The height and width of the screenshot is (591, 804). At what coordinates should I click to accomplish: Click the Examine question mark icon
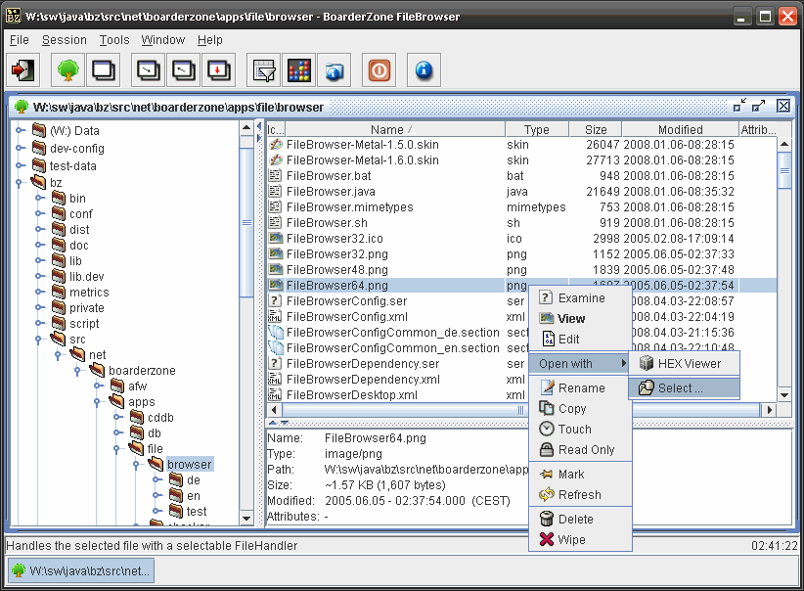point(547,297)
